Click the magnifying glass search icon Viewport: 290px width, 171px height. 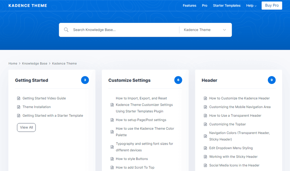66,30
